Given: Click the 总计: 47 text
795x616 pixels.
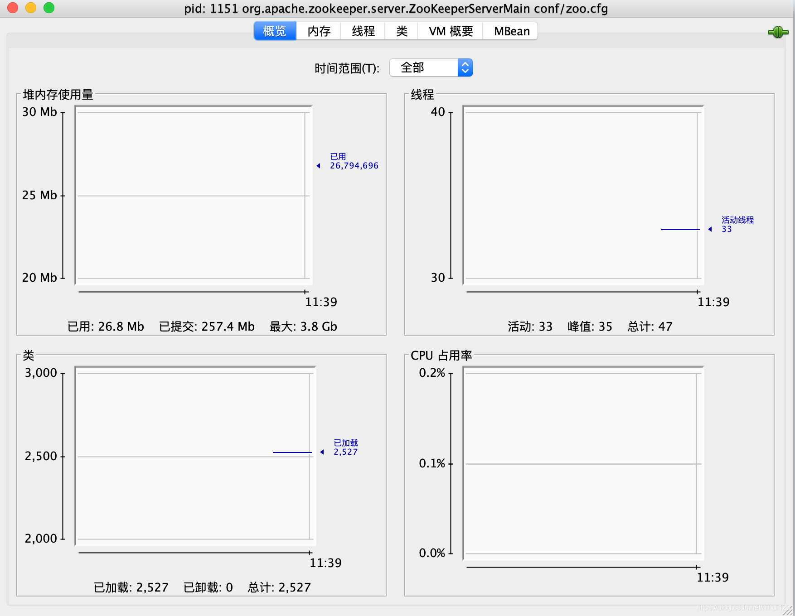Looking at the screenshot, I should click(x=650, y=327).
